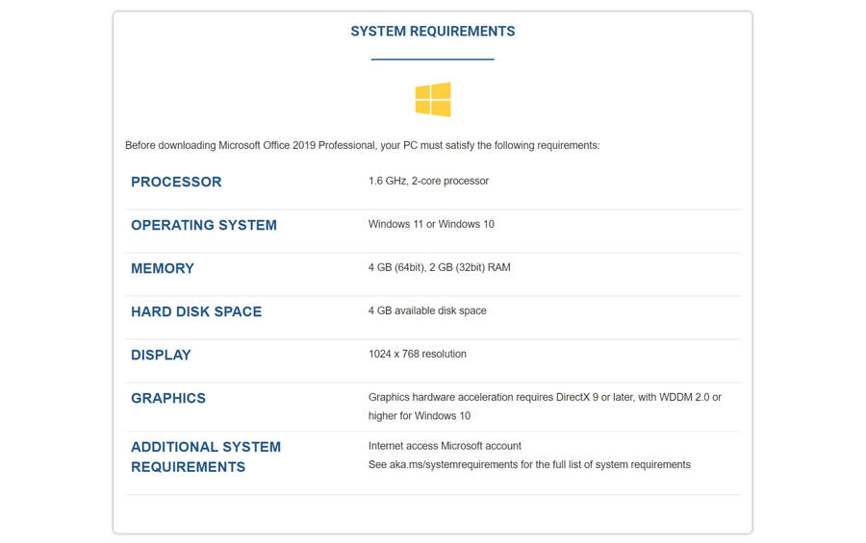This screenshot has height=543, width=866.
Task: Click the '1.6 GHz, 2-core processor' text
Action: (428, 181)
